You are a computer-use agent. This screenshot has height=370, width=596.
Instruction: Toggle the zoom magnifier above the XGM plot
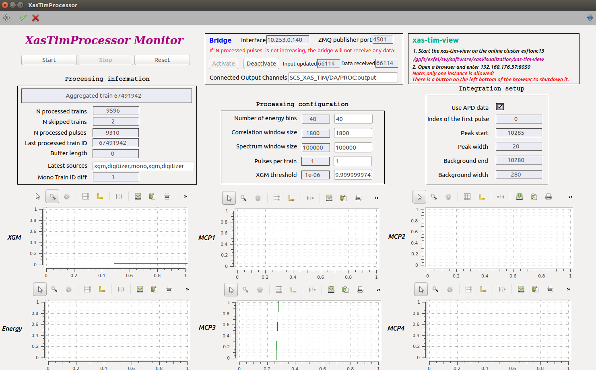52,196
